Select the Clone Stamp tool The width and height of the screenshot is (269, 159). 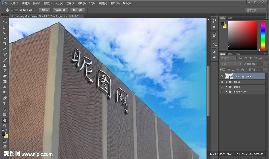coord(5,65)
